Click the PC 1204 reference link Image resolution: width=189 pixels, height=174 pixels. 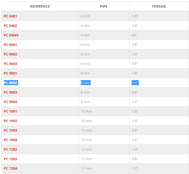(11, 169)
